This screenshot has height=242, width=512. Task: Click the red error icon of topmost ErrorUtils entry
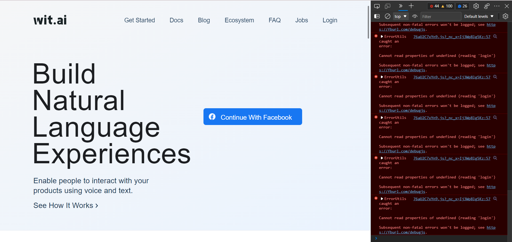click(376, 36)
